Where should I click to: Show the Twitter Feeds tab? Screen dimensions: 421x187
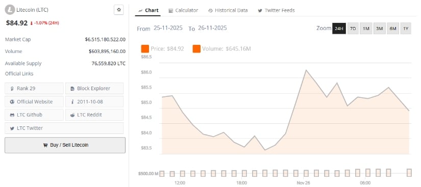(x=276, y=11)
